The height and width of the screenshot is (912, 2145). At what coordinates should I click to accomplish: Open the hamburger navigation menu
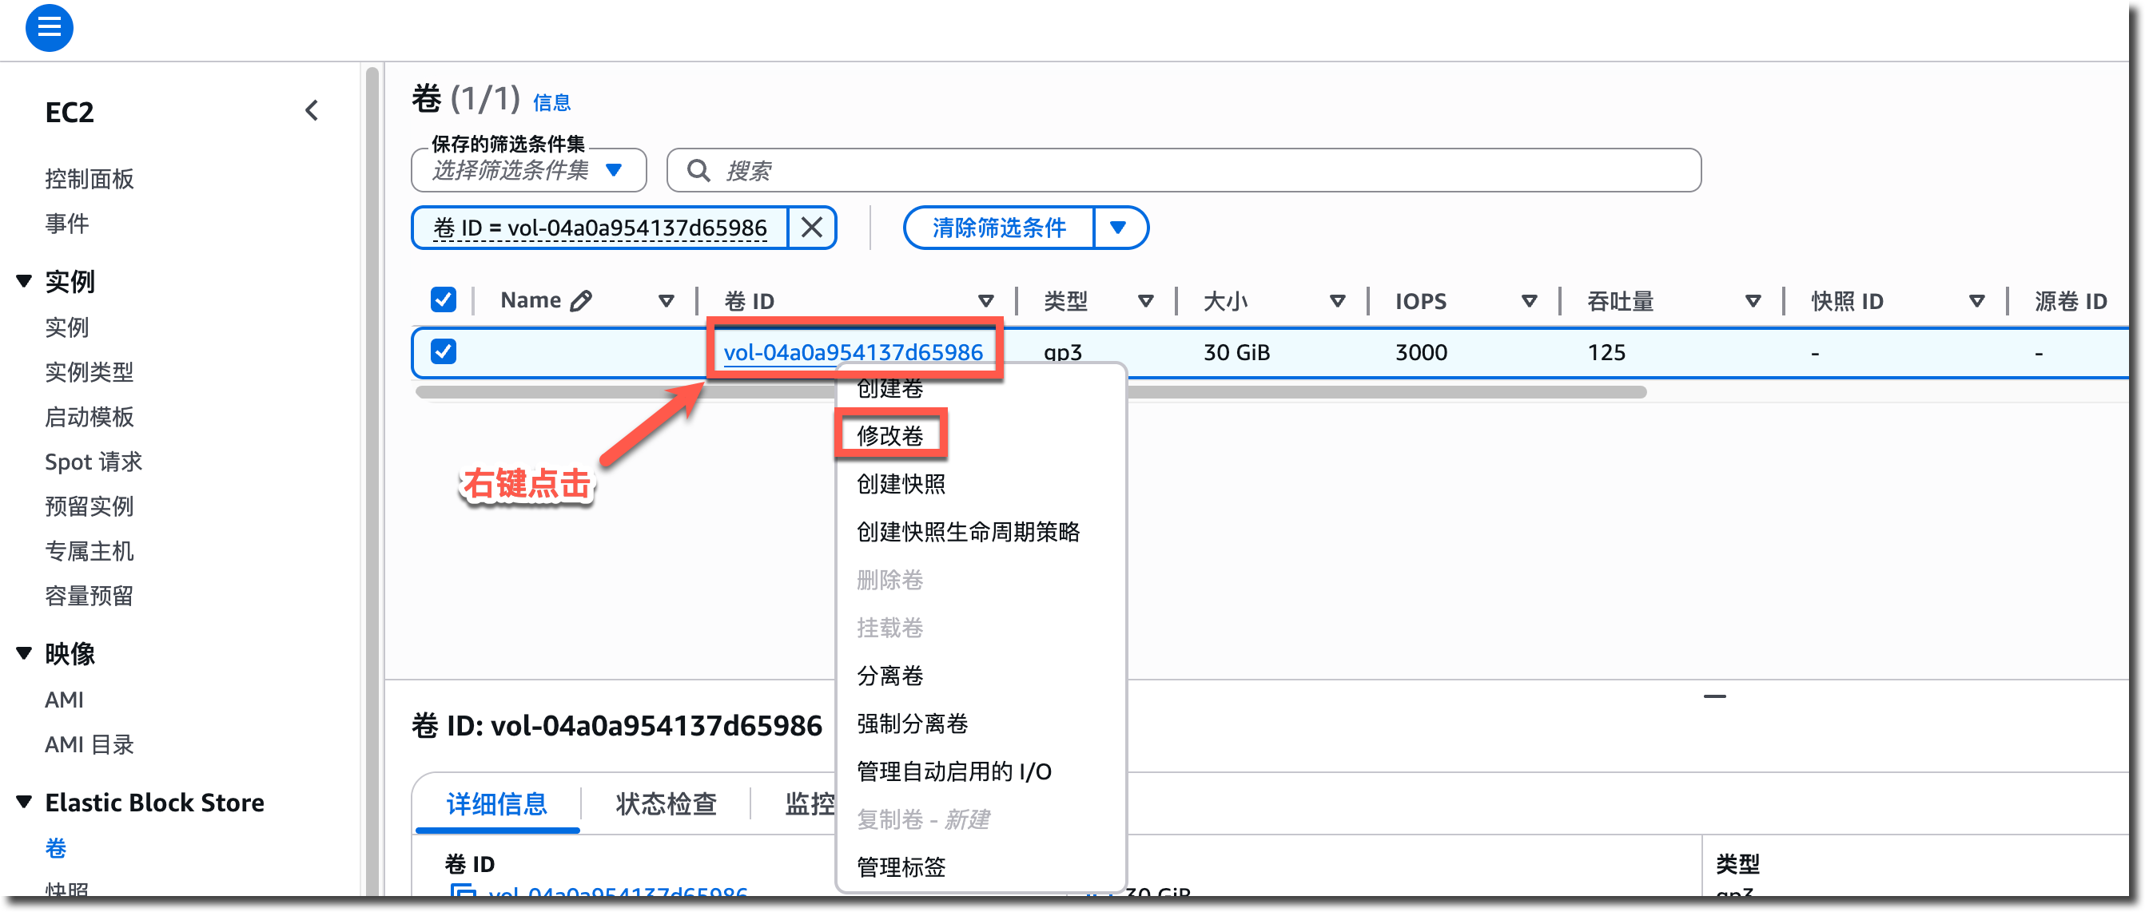pos(49,27)
